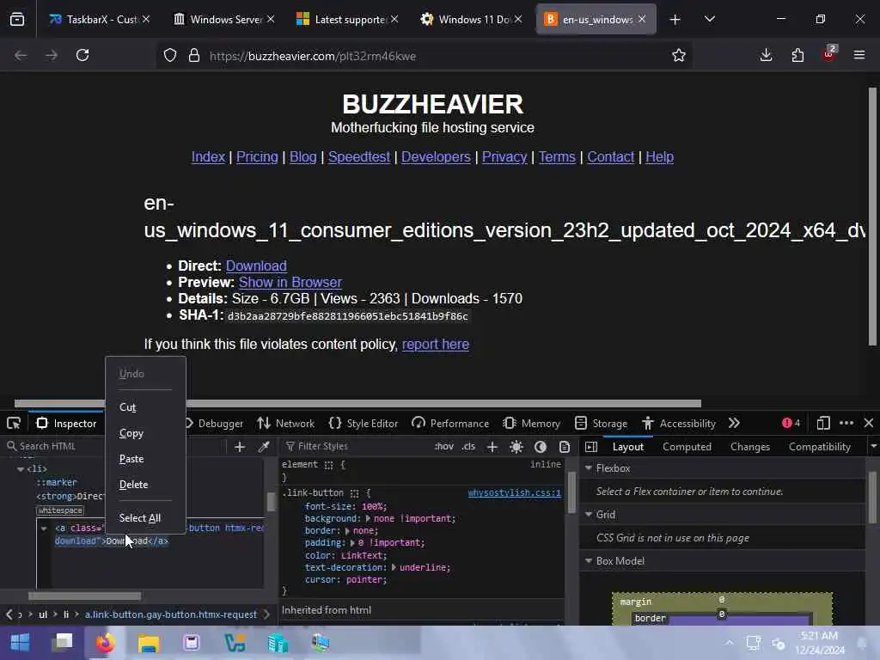
Task: Switch to the Debugger tab
Action: pos(214,424)
